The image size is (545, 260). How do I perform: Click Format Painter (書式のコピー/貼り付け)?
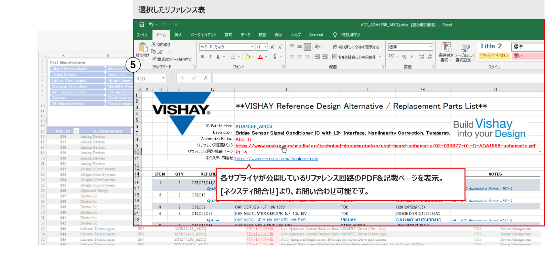(x=172, y=59)
